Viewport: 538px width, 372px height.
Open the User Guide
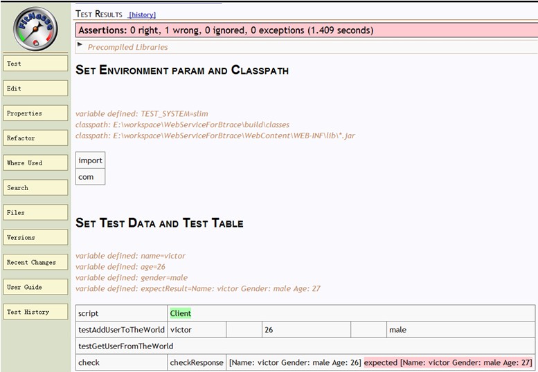pyautogui.click(x=35, y=287)
